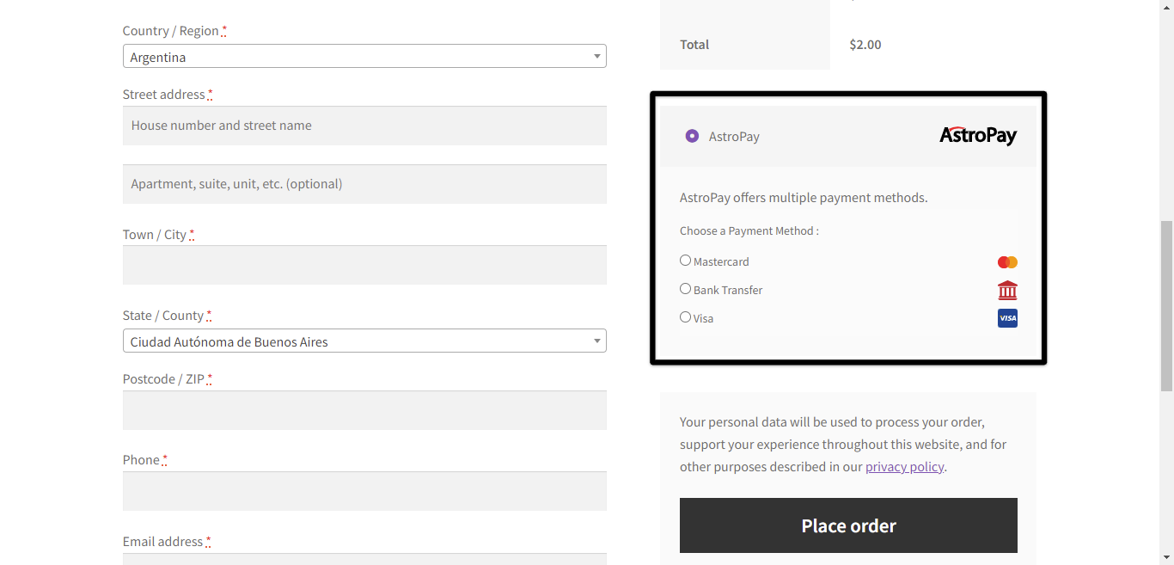Click the Country dropdown arrow
This screenshot has height=565, width=1174.
click(597, 57)
